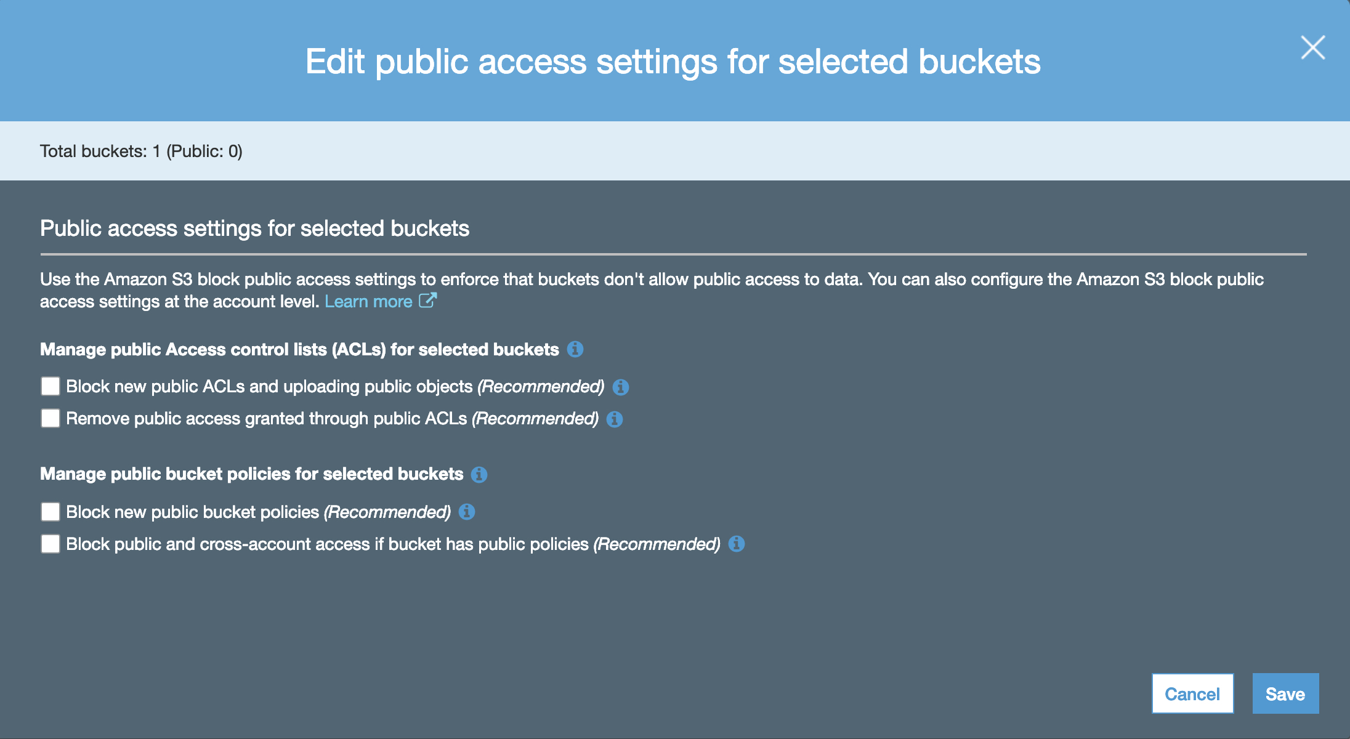Click info icon beside bucket policies heading
The height and width of the screenshot is (739, 1350).
[479, 474]
